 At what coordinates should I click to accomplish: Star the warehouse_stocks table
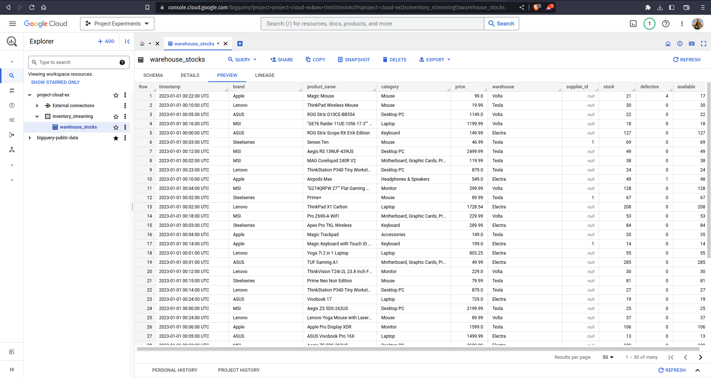pyautogui.click(x=116, y=127)
